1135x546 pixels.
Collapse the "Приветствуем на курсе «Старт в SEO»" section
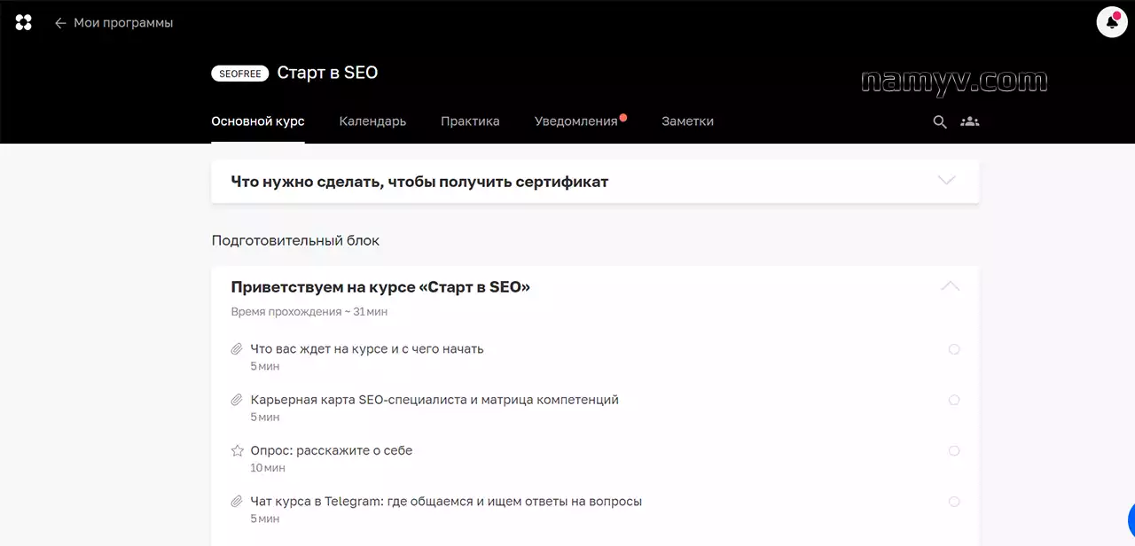pos(950,285)
